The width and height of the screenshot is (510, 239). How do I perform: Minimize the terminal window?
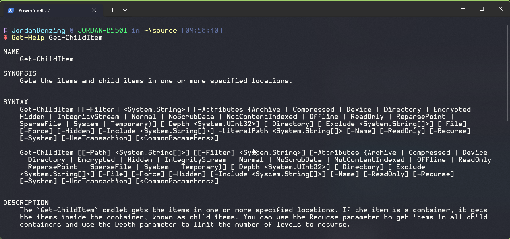tap(463, 9)
